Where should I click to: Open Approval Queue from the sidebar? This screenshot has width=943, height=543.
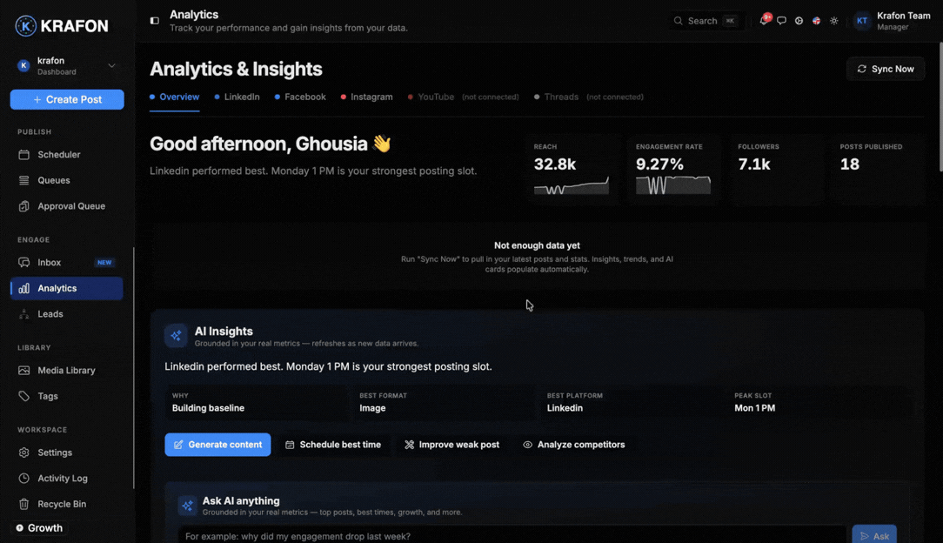click(x=67, y=206)
